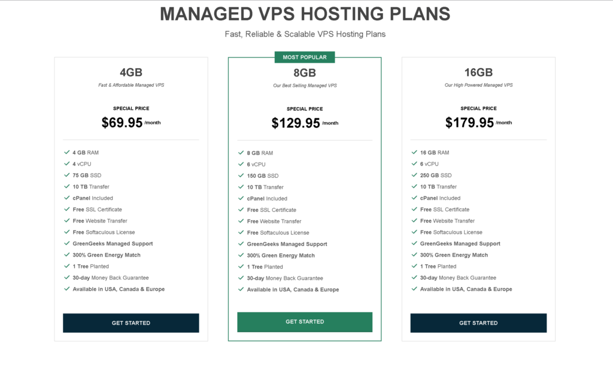Click checkmark beside 75 GB SSD
This screenshot has height=387, width=613.
point(67,175)
